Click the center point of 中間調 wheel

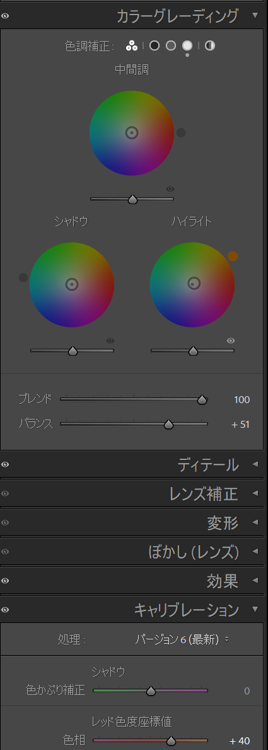[x=132, y=133]
